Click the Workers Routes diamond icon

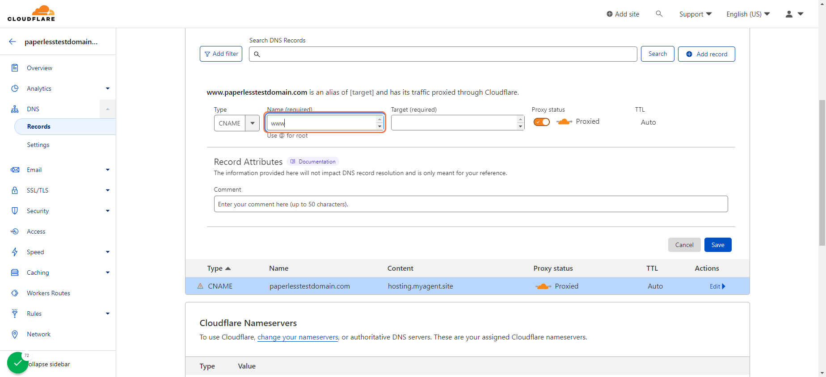[x=15, y=293]
